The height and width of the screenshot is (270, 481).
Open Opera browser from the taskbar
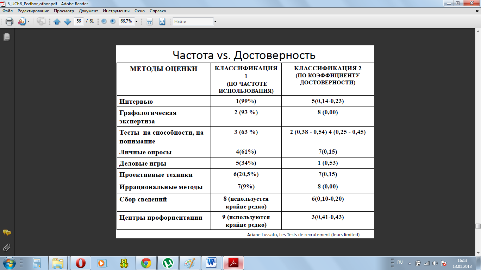pyautogui.click(x=80, y=263)
